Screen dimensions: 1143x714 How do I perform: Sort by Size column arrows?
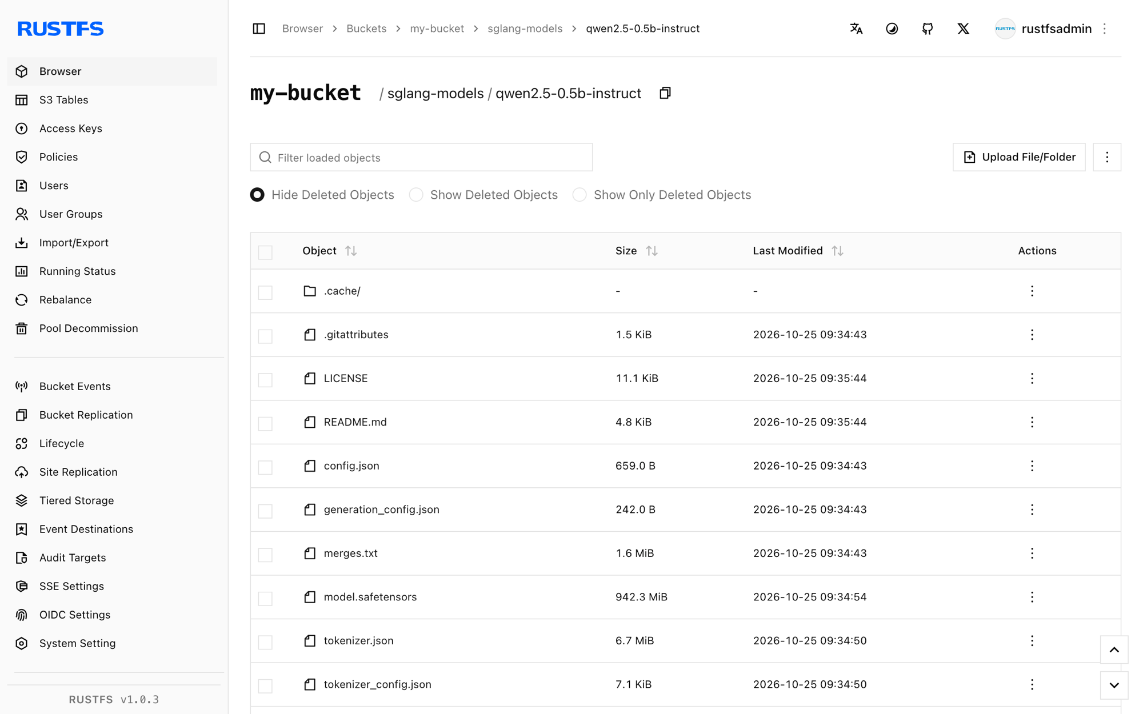(x=652, y=251)
